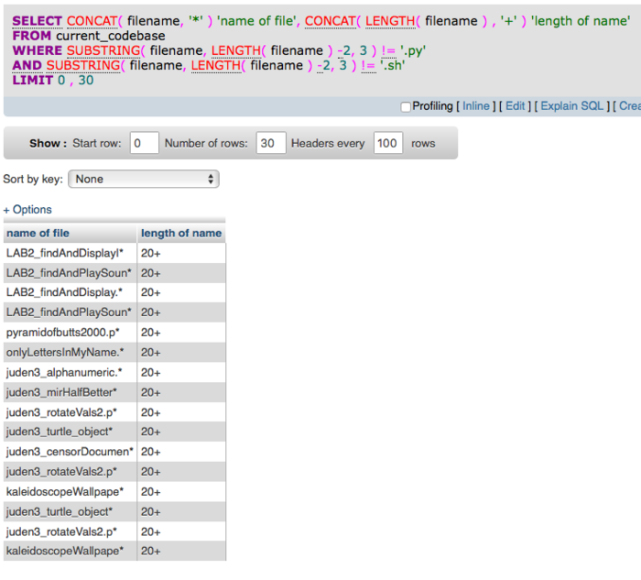Click the Explain SQL link
Viewport: 641px width, 580px height.
click(571, 106)
